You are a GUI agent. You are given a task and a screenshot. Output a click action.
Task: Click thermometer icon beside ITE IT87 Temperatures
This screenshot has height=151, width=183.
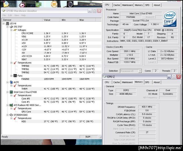pos(15,63)
